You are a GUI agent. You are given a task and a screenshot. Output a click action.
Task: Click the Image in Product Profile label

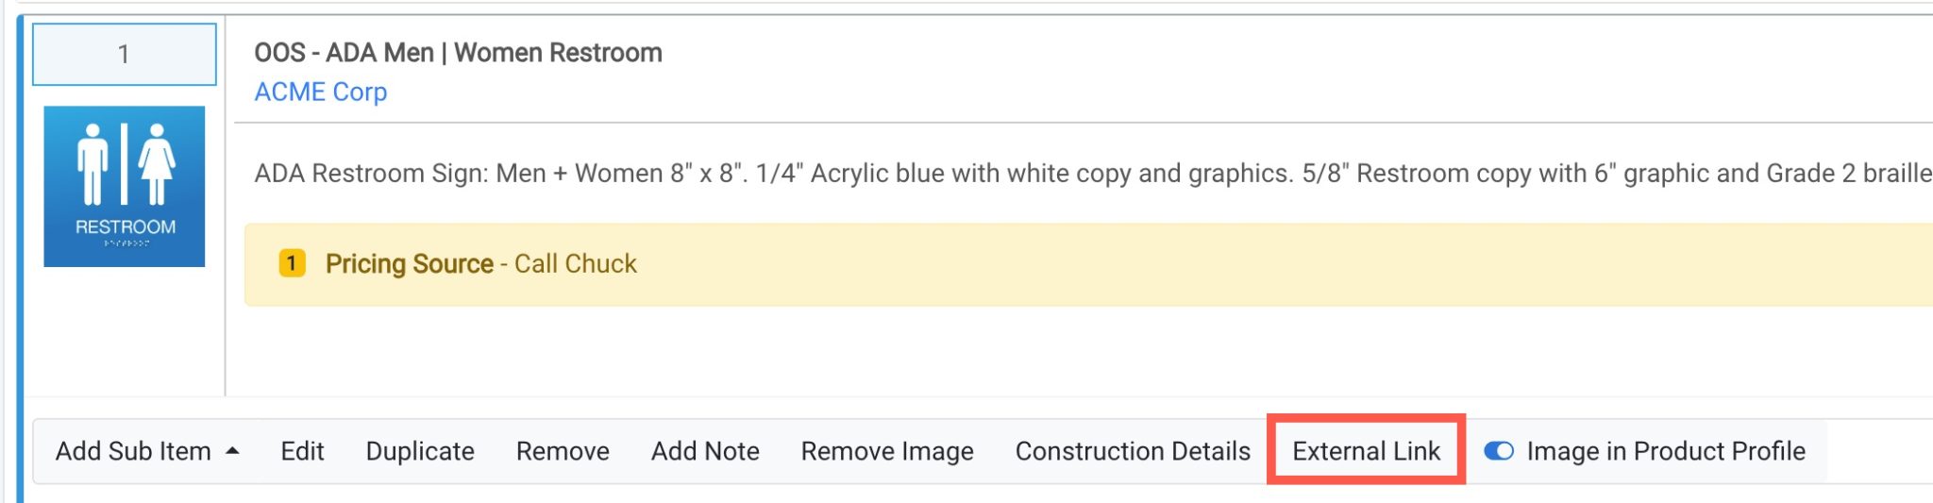(1666, 451)
